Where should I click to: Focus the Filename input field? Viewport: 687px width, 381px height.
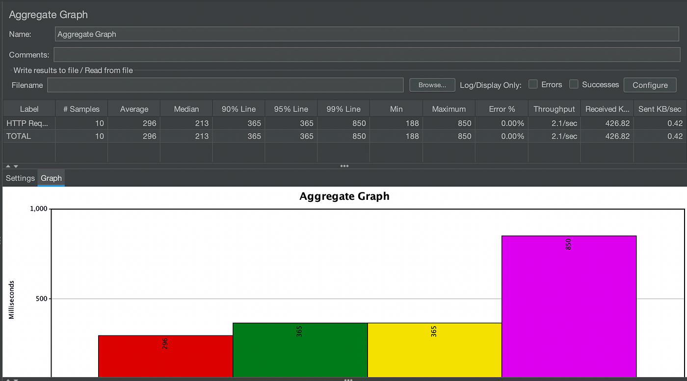pos(225,85)
